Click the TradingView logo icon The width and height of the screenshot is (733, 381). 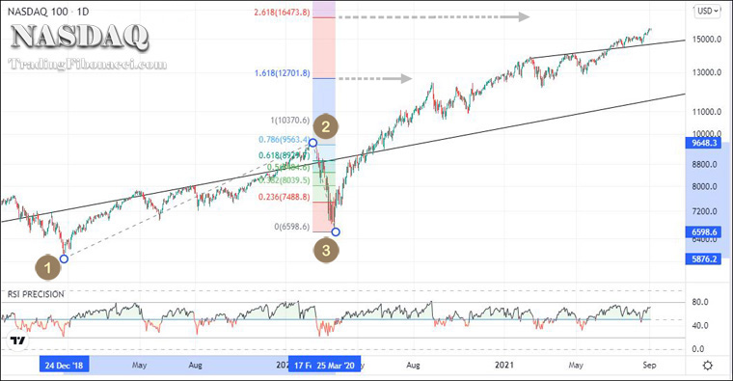point(18,340)
